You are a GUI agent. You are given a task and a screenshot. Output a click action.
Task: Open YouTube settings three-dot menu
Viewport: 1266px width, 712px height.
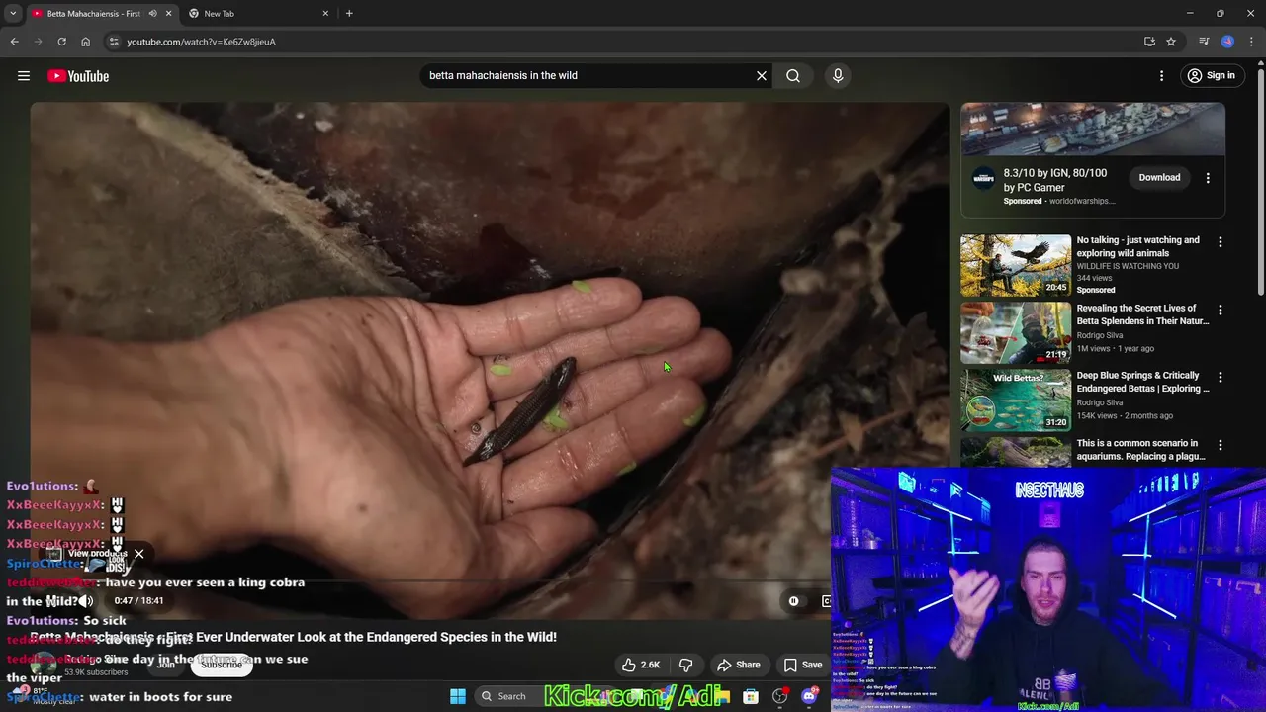click(x=1162, y=76)
